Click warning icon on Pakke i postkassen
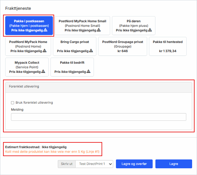Viewport: 197px width, 175px height. pos(46,30)
